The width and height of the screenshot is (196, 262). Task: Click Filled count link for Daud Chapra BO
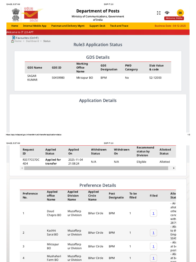click(x=153, y=213)
